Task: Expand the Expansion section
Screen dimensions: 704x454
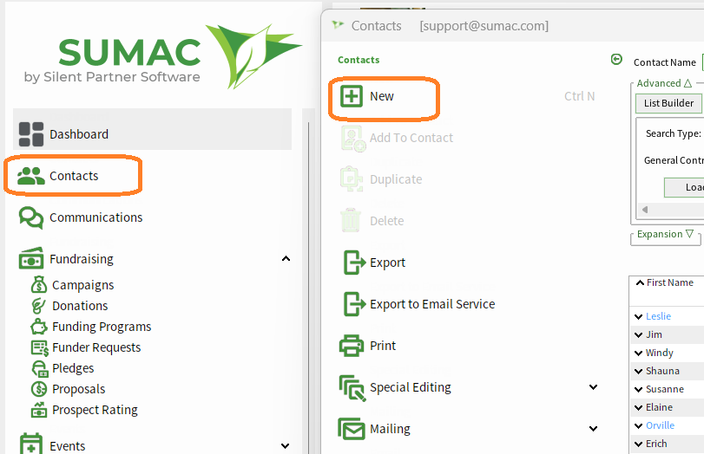Action: pos(666,235)
